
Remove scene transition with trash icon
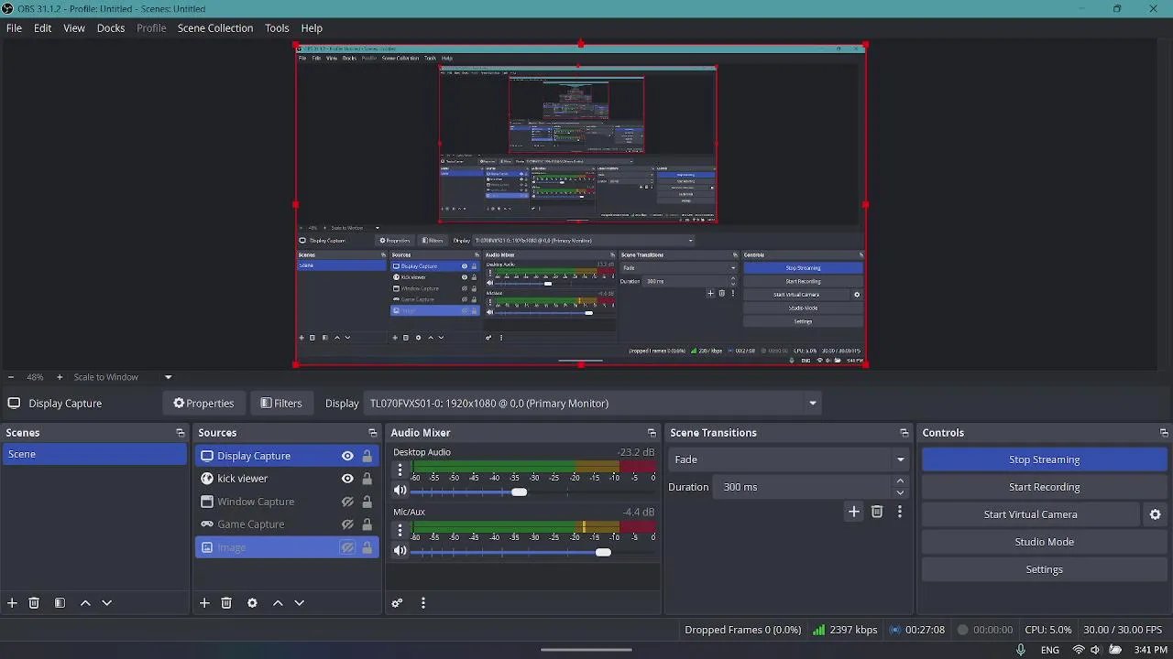pyautogui.click(x=877, y=512)
